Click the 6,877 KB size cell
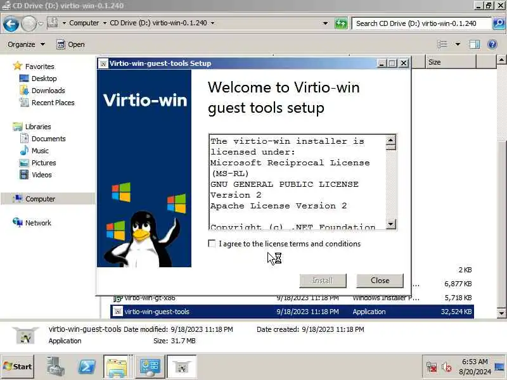507x380 pixels. [458, 284]
